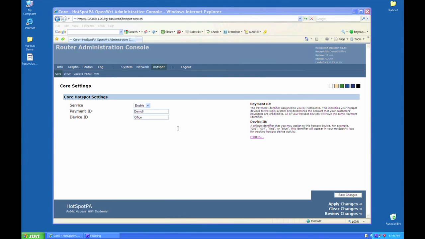Open Google Toolbar search box dropdown arrow
Screen dimensions: 425x239
pos(121,32)
